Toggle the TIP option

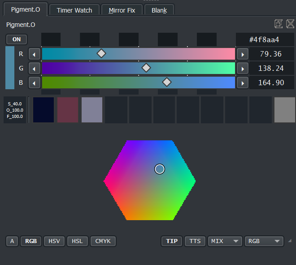[x=172, y=241]
